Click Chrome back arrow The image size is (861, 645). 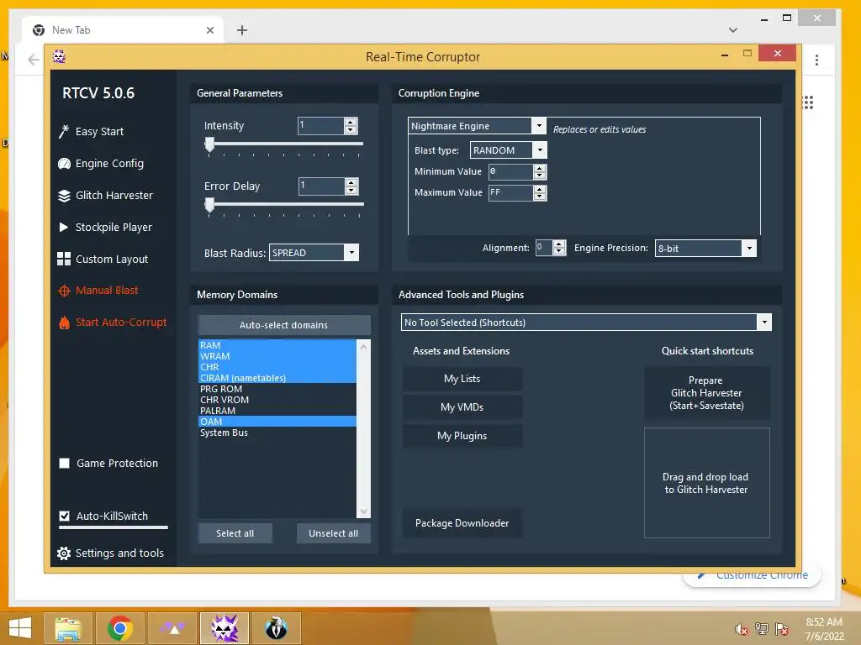tap(34, 60)
